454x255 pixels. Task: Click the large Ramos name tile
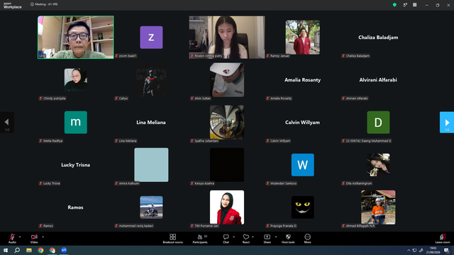coord(75,208)
